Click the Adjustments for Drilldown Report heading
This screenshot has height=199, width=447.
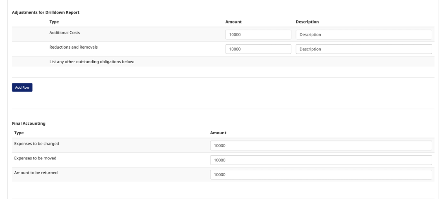[x=46, y=12]
